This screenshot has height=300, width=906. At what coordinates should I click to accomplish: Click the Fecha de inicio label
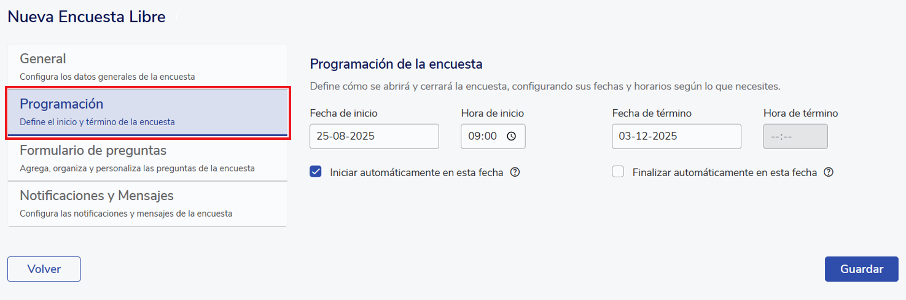pos(343,113)
